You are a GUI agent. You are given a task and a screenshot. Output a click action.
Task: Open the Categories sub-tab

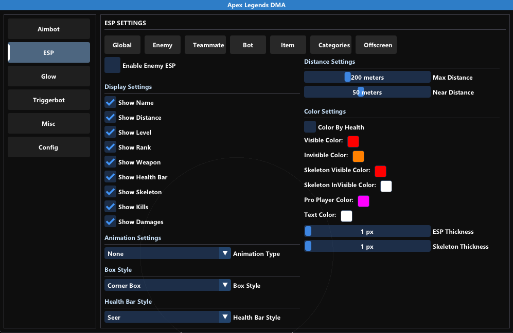coord(334,45)
